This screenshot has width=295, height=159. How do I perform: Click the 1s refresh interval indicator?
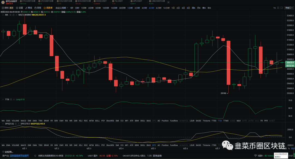[x=275, y=8]
